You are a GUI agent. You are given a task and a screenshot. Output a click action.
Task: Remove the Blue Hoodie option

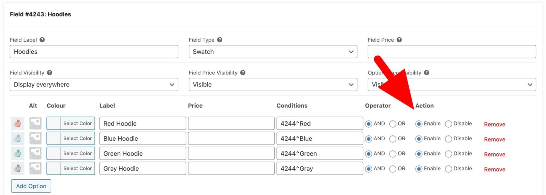click(495, 139)
